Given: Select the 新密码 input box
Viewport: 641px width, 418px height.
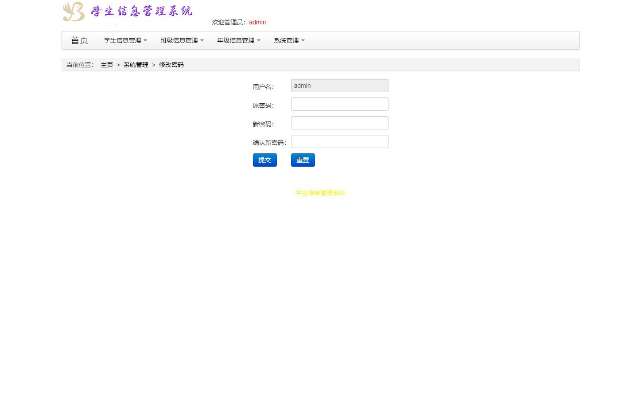Looking at the screenshot, I should point(339,123).
